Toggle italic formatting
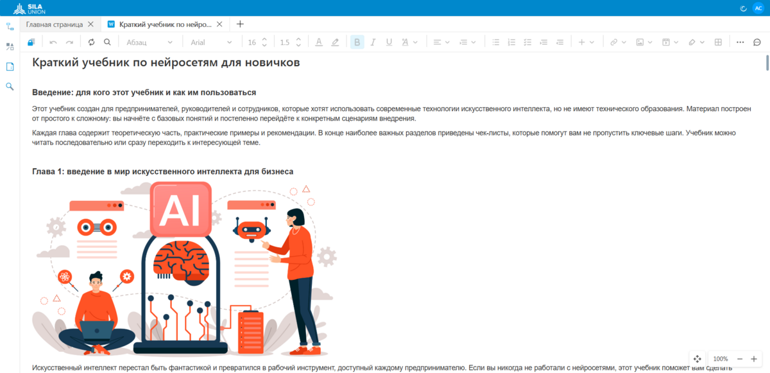The image size is (770, 373). pos(373,42)
